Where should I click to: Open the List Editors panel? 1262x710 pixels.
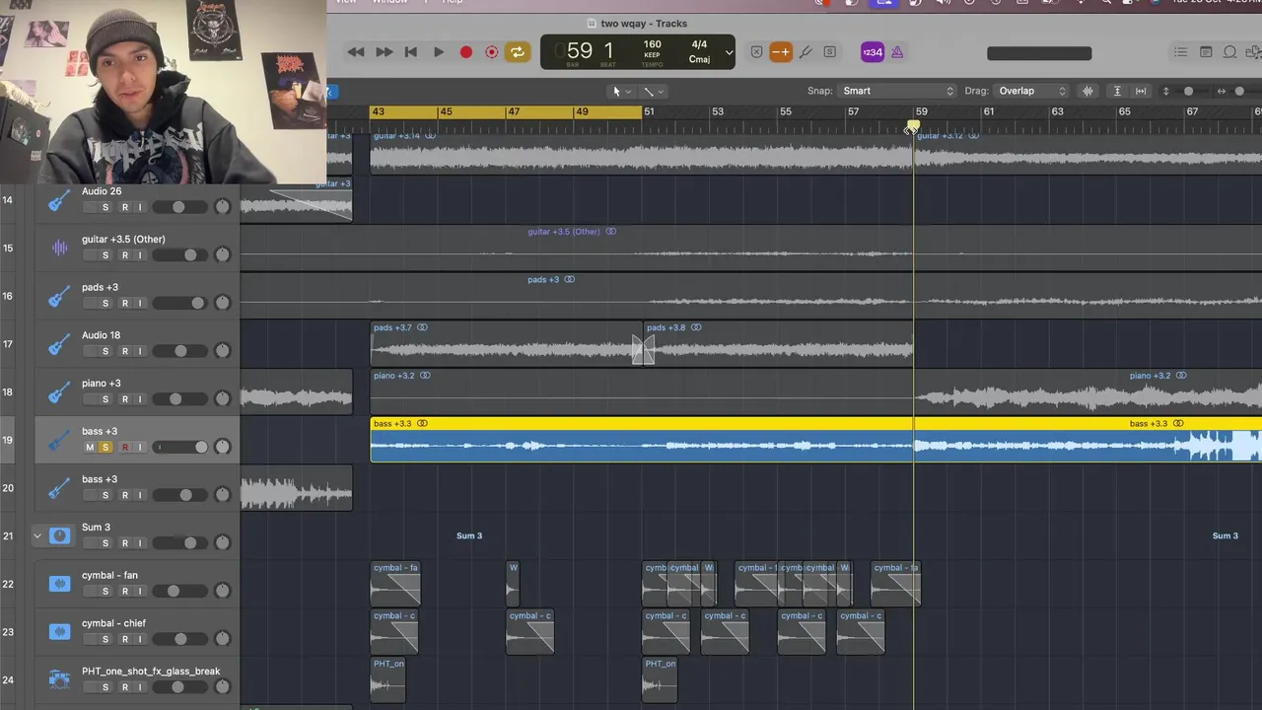[1180, 52]
